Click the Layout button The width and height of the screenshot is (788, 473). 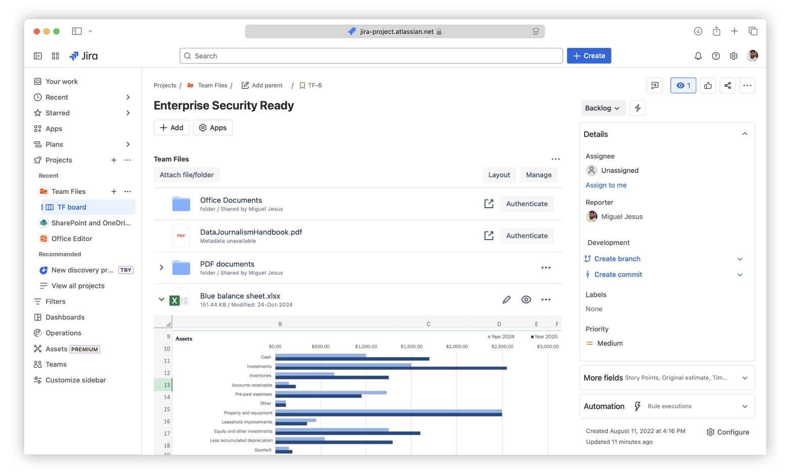coord(499,175)
